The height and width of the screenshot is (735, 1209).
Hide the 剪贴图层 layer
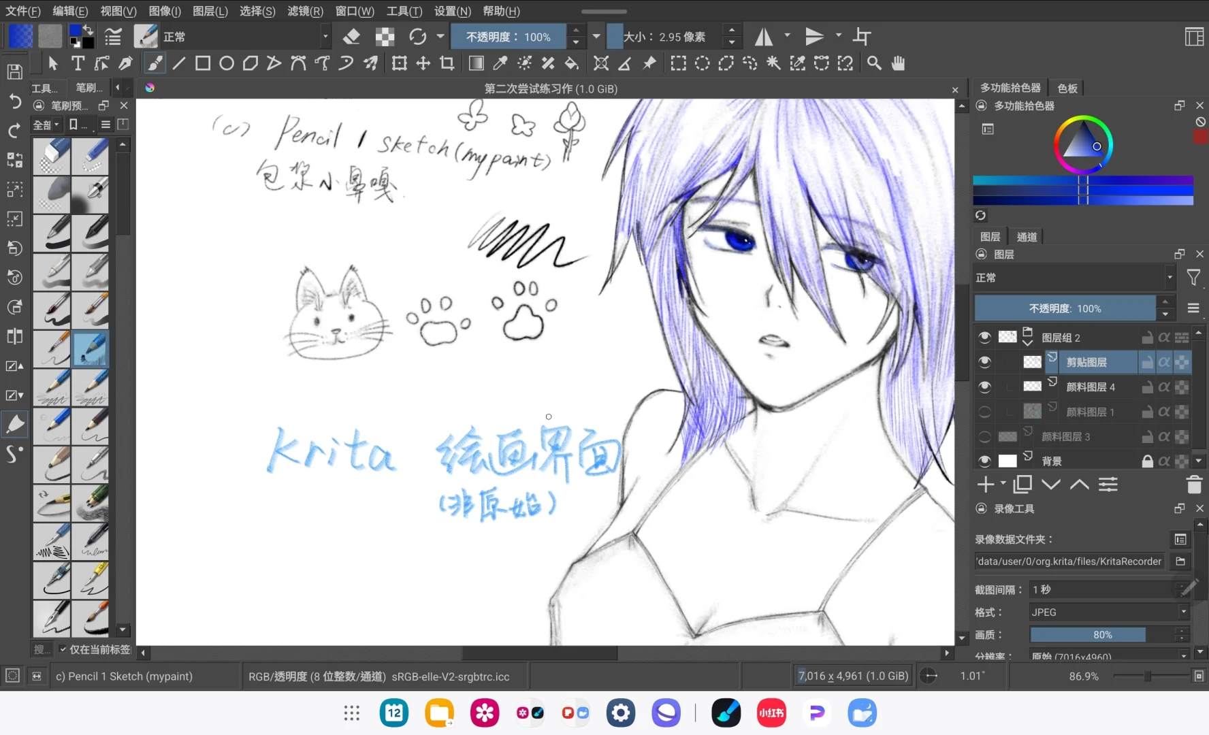tap(984, 362)
